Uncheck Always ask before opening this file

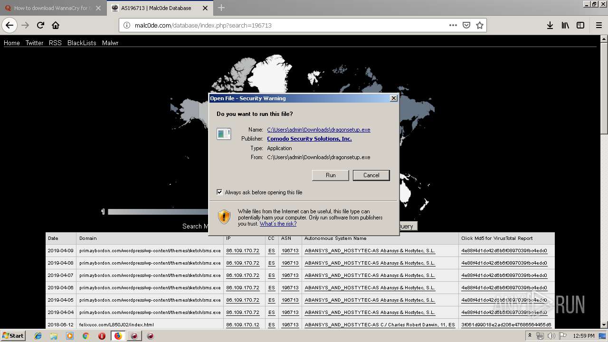click(x=219, y=192)
